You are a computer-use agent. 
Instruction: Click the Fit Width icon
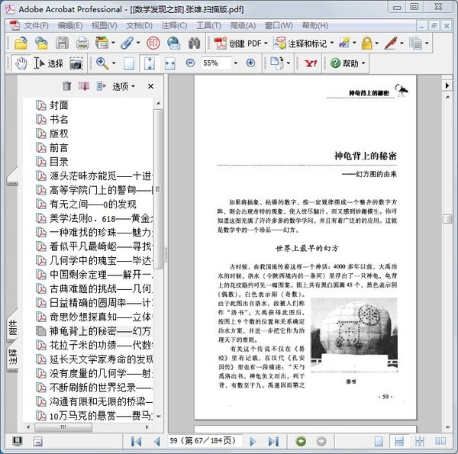[169, 63]
